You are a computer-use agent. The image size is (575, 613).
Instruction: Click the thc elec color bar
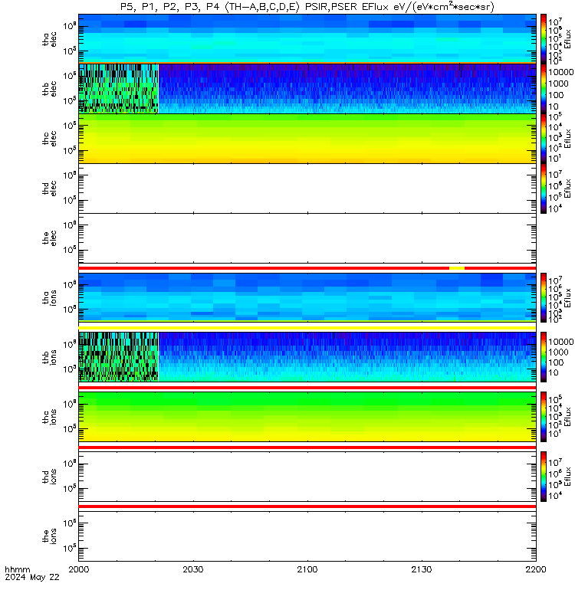[x=544, y=139]
